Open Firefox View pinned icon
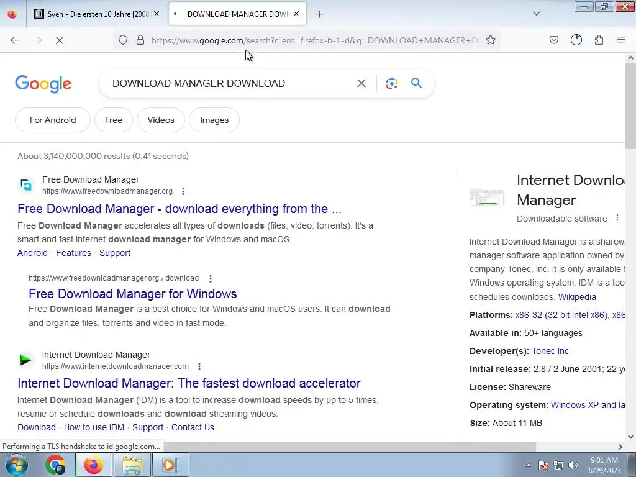Image resolution: width=636 pixels, height=477 pixels. tap(12, 14)
